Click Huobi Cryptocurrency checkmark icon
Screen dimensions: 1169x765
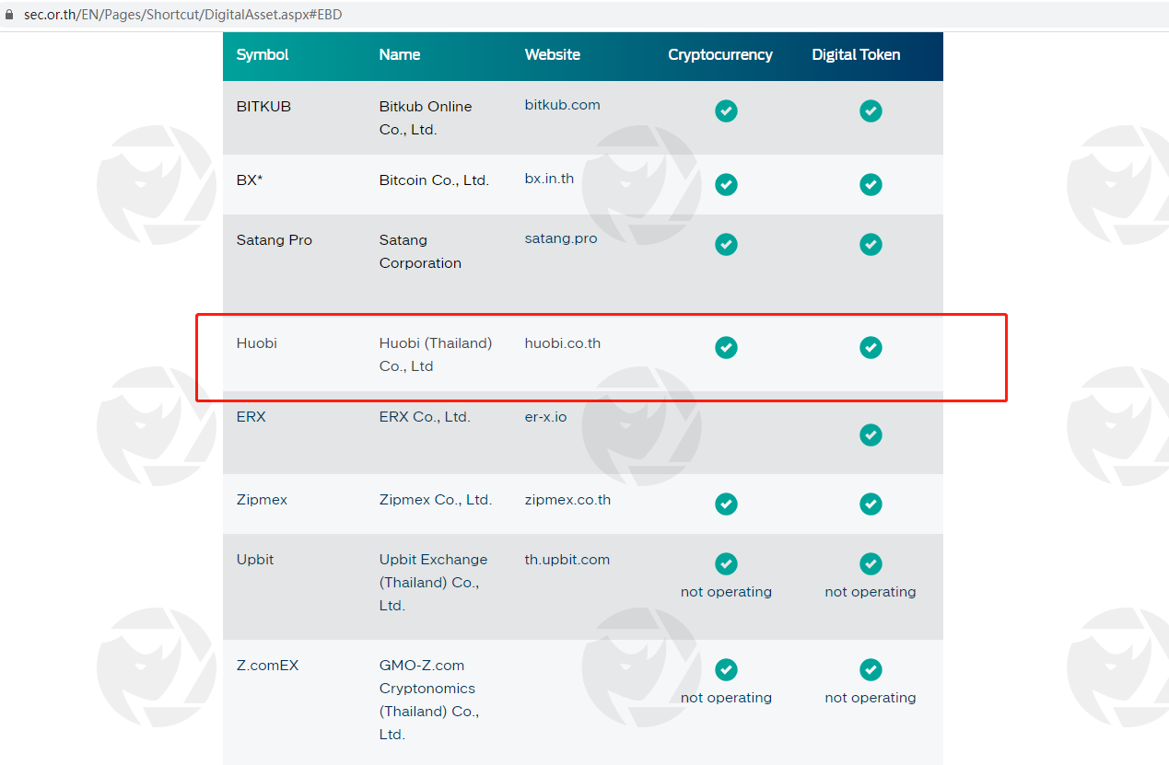[726, 347]
